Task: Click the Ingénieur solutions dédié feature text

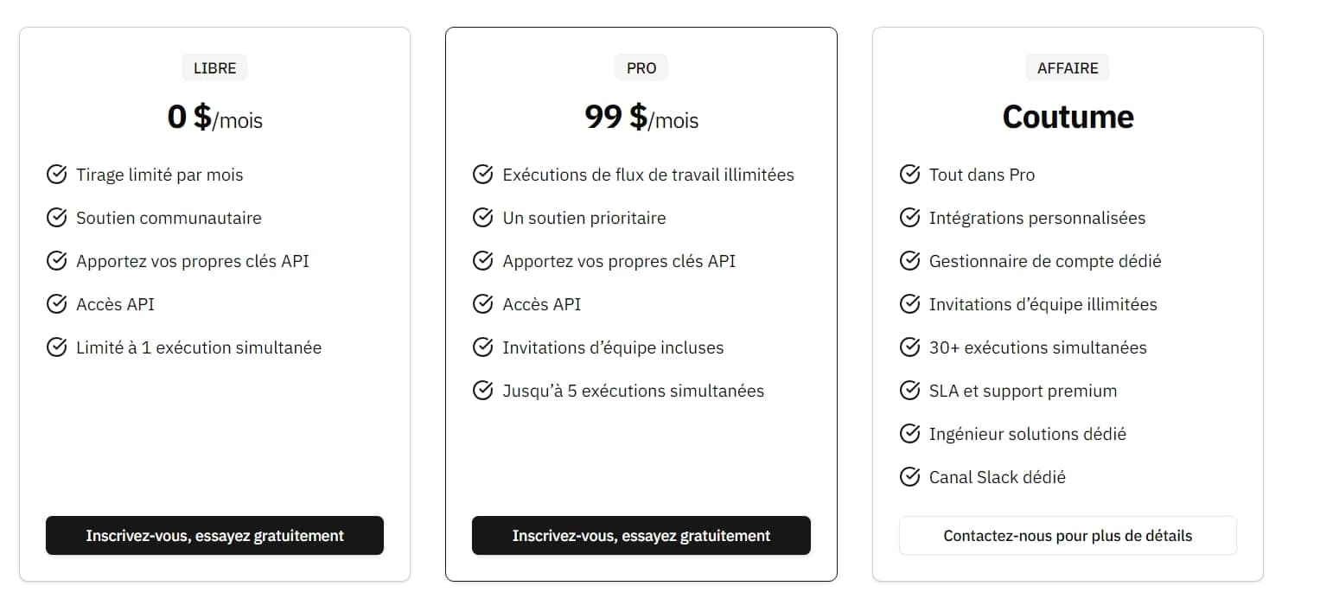Action: (1027, 434)
